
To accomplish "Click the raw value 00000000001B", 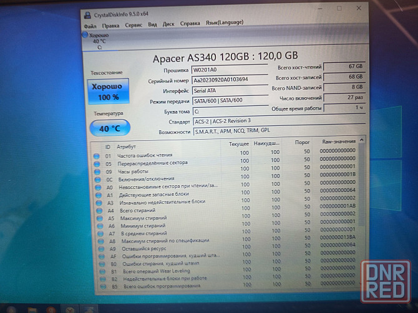I will (x=338, y=174).
